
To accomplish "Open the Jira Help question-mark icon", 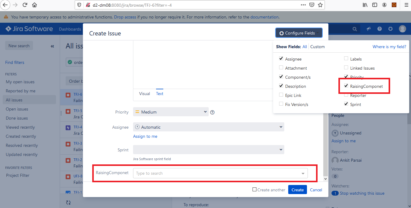I will [x=380, y=29].
